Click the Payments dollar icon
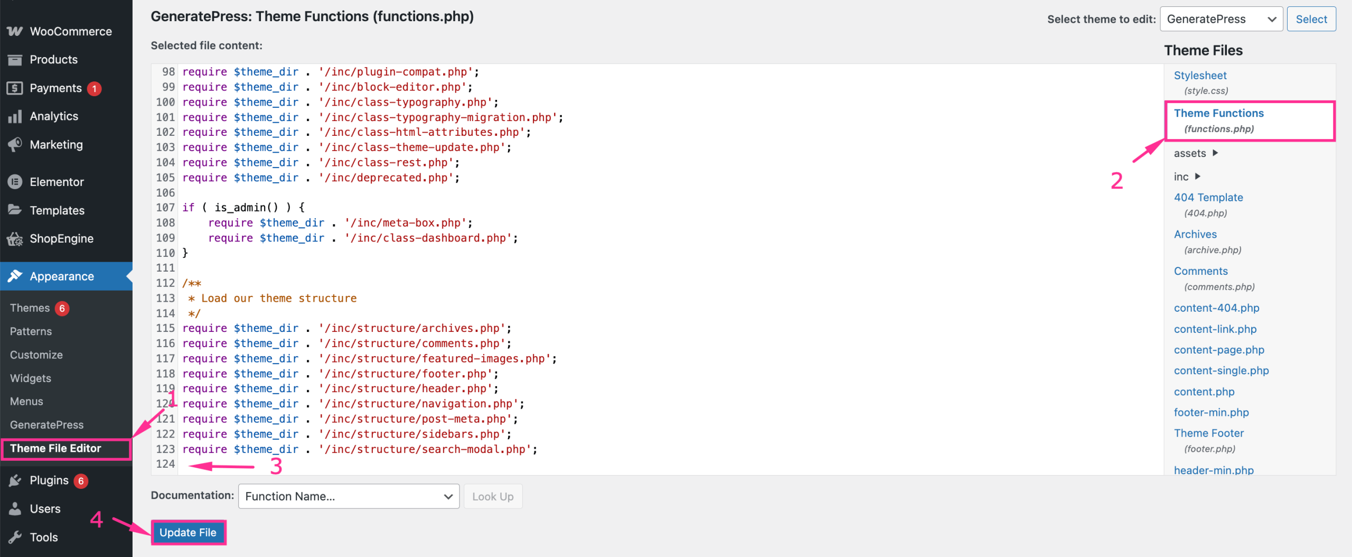The image size is (1352, 557). (15, 88)
